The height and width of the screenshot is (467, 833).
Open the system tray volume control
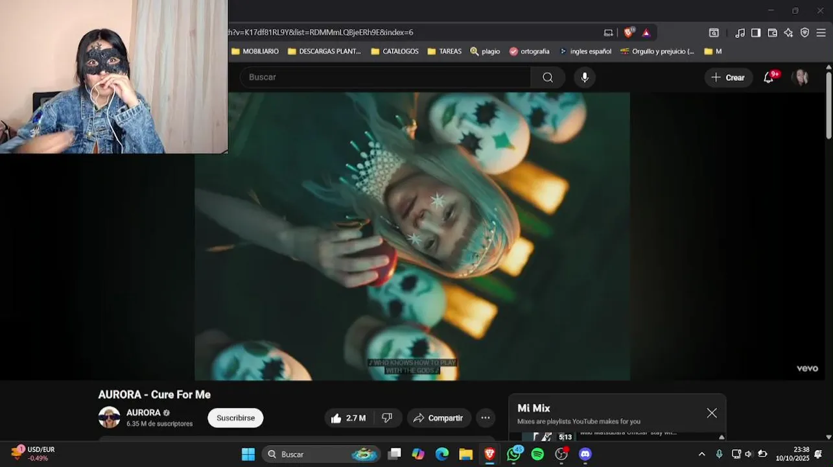tap(749, 454)
